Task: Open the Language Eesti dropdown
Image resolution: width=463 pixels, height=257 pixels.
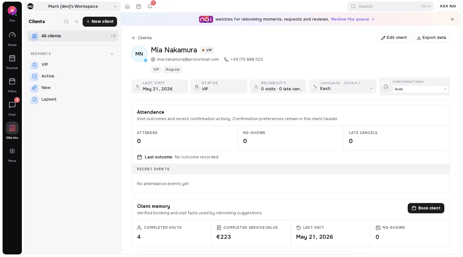Action: (x=346, y=89)
